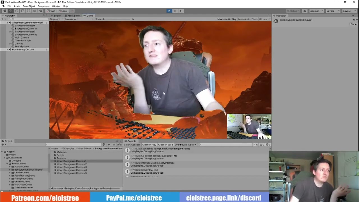Expand BackgroundImage2 in Hierarchy
359x202 pixels.
point(10,31)
